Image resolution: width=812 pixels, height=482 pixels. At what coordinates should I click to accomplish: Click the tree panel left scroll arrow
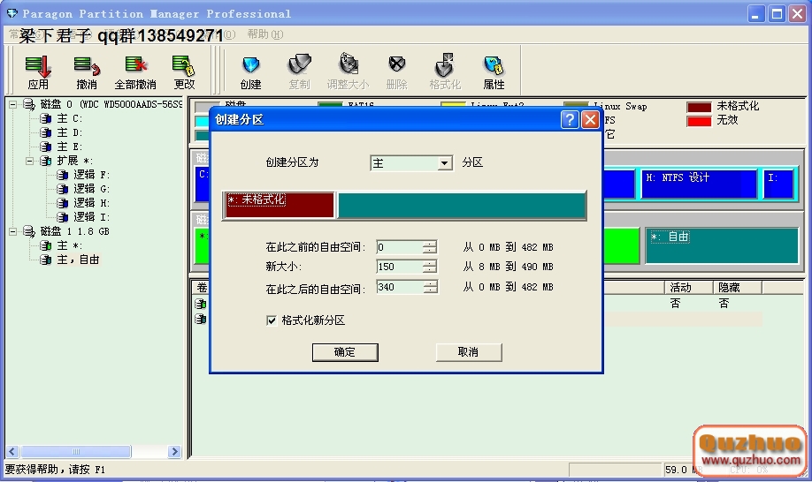[x=12, y=451]
